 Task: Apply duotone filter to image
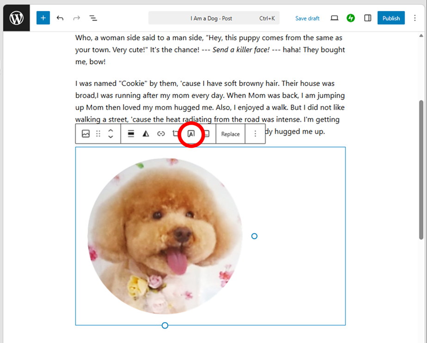click(146, 133)
